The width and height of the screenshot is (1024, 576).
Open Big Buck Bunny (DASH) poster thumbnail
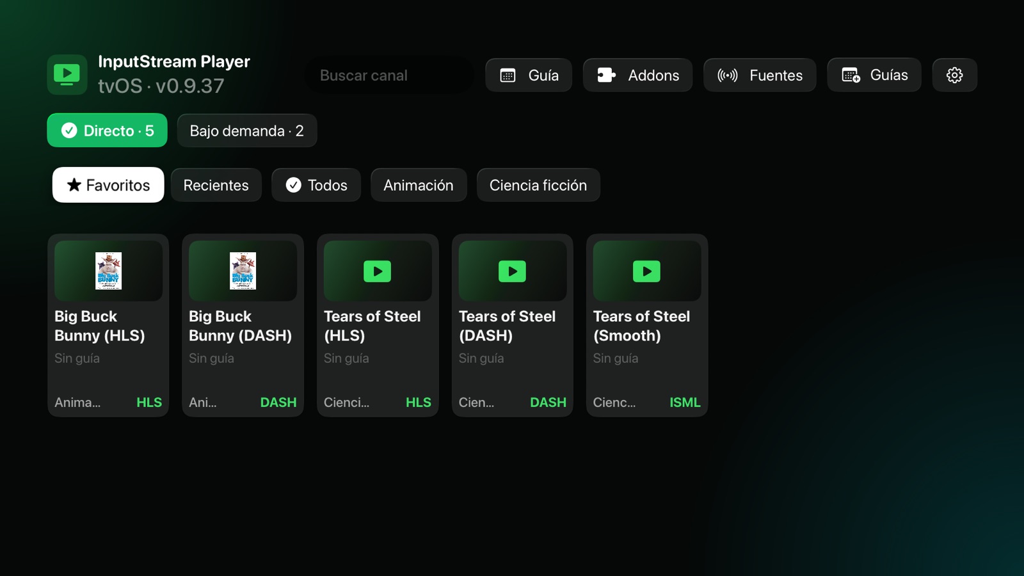click(243, 271)
